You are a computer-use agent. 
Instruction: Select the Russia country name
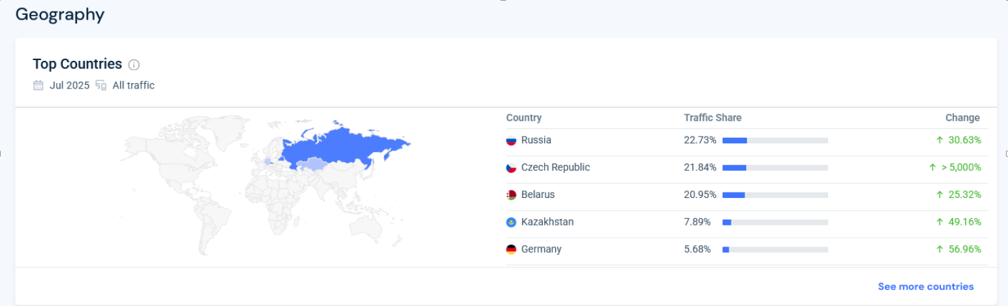pyautogui.click(x=536, y=140)
